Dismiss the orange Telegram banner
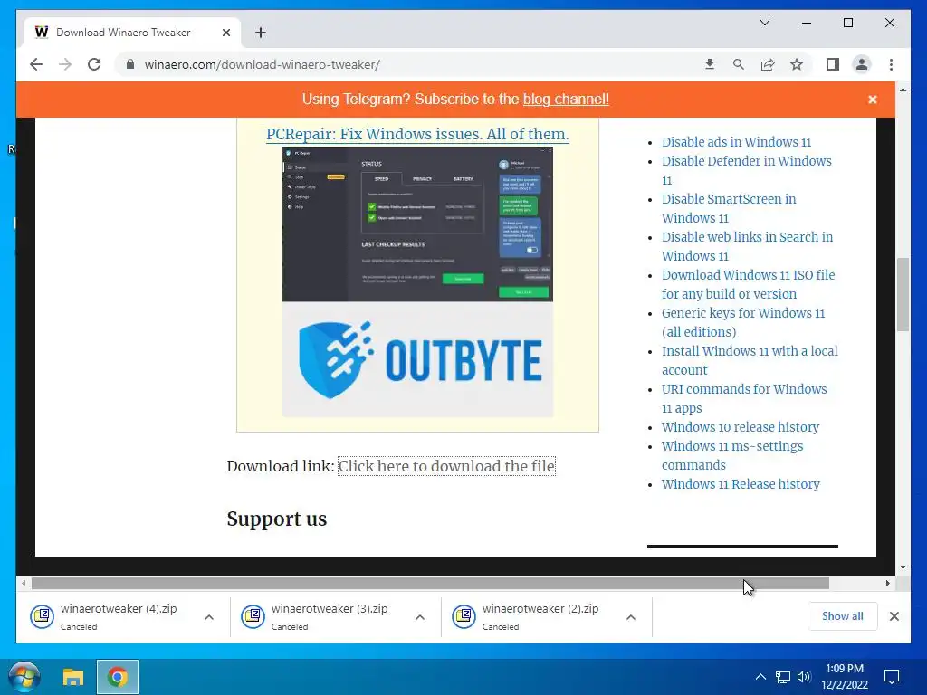Viewport: 927px width, 695px height. tap(872, 100)
